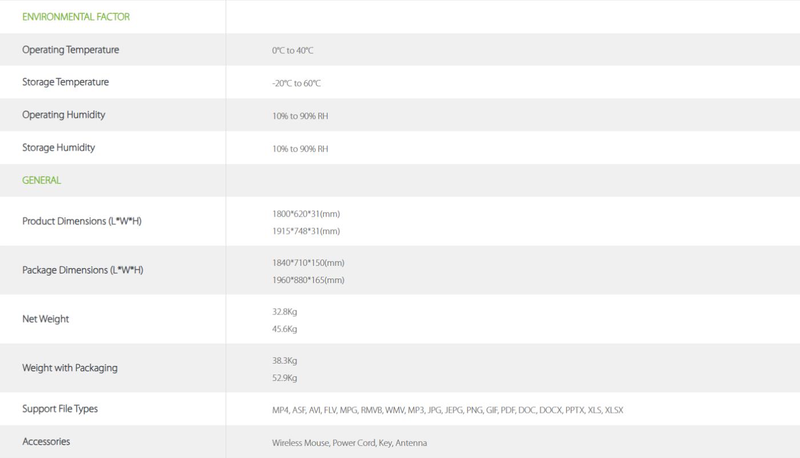Image resolution: width=800 pixels, height=458 pixels.
Task: Click the 32.8Kg net weight value
Action: click(285, 312)
